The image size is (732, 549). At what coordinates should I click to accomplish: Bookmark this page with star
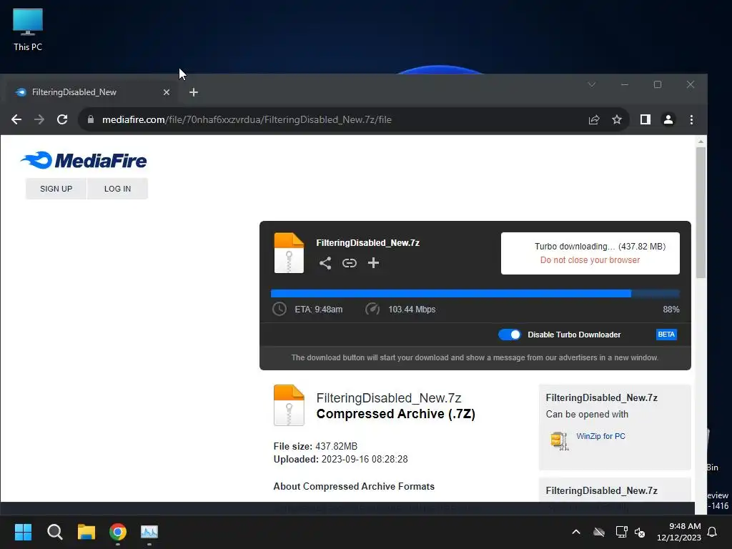click(617, 120)
